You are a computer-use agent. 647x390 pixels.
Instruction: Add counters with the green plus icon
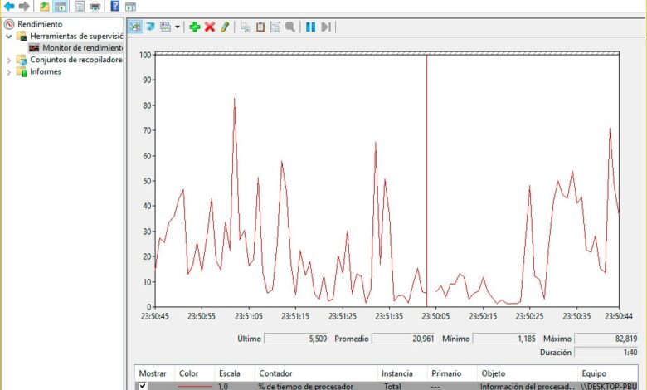click(x=195, y=27)
